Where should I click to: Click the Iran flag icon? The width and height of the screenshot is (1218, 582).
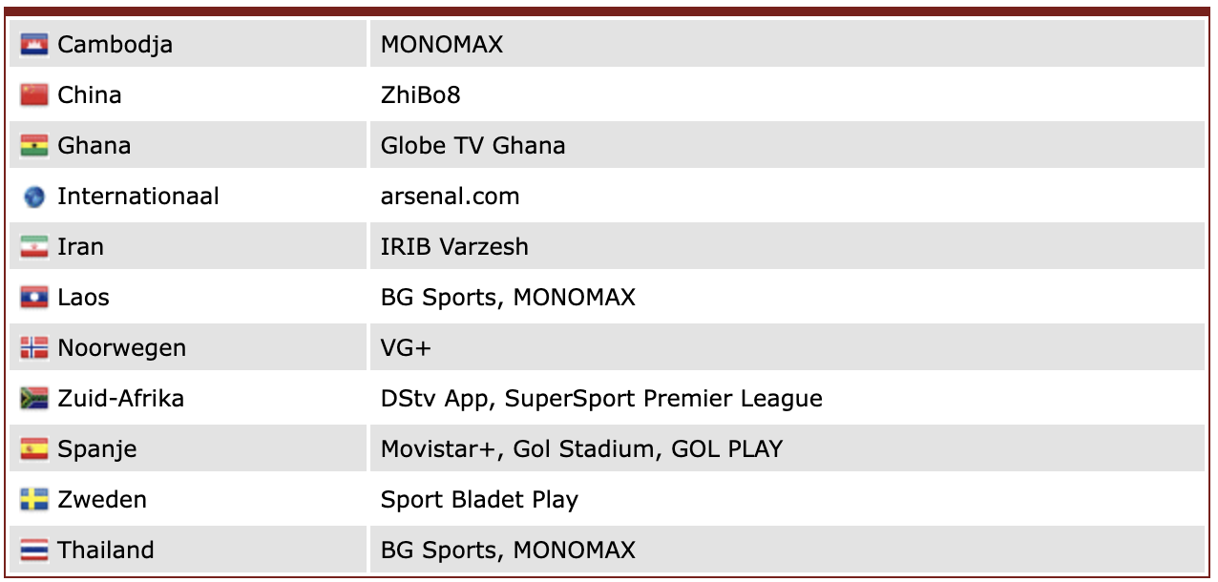tap(34, 247)
